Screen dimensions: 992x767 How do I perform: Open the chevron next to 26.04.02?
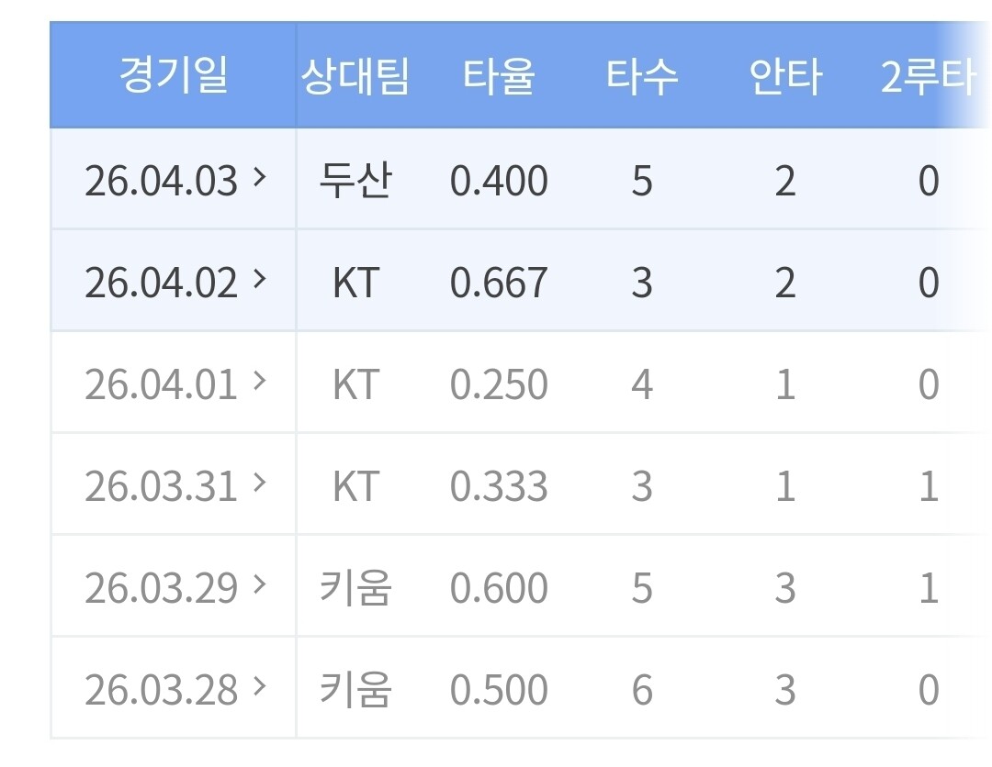point(259,279)
